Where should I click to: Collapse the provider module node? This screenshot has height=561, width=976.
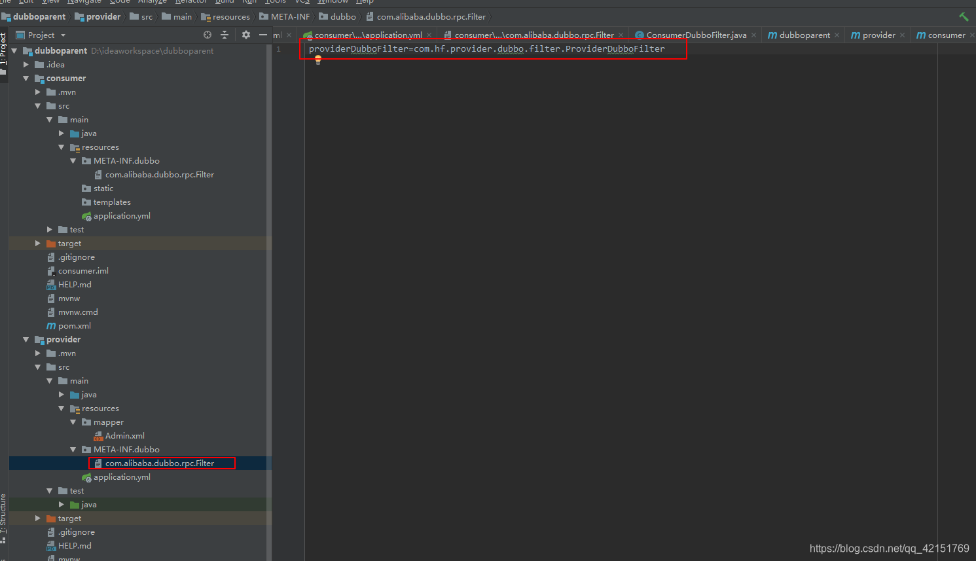26,339
